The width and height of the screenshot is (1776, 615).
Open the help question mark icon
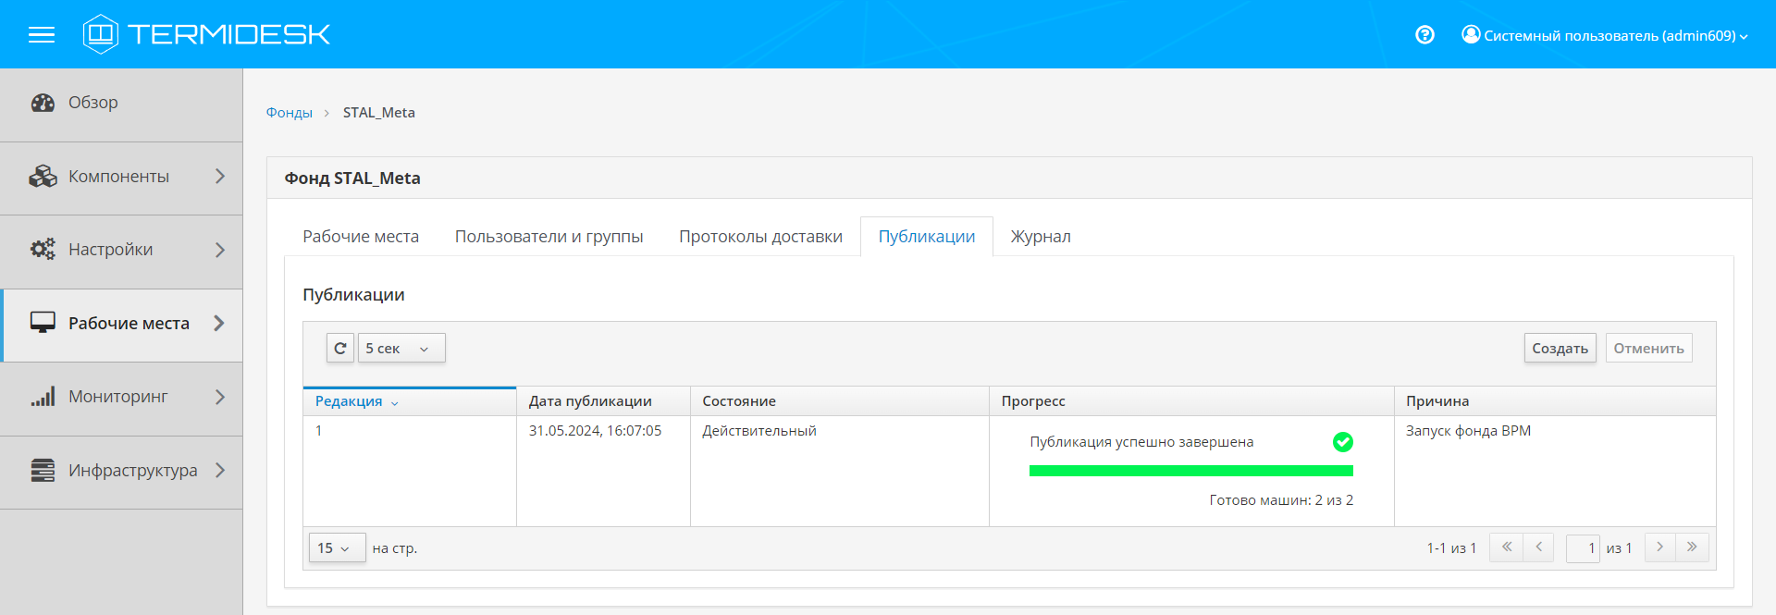tap(1424, 35)
